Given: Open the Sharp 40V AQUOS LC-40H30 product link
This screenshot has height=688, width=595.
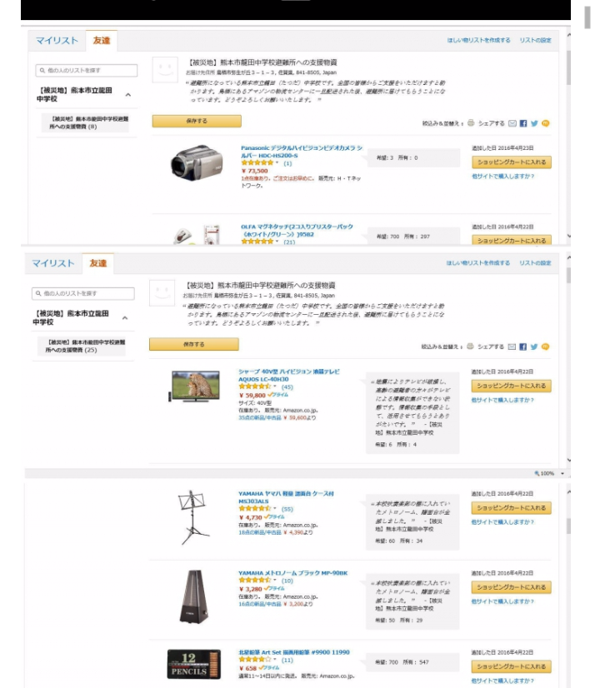Looking at the screenshot, I should [x=288, y=375].
